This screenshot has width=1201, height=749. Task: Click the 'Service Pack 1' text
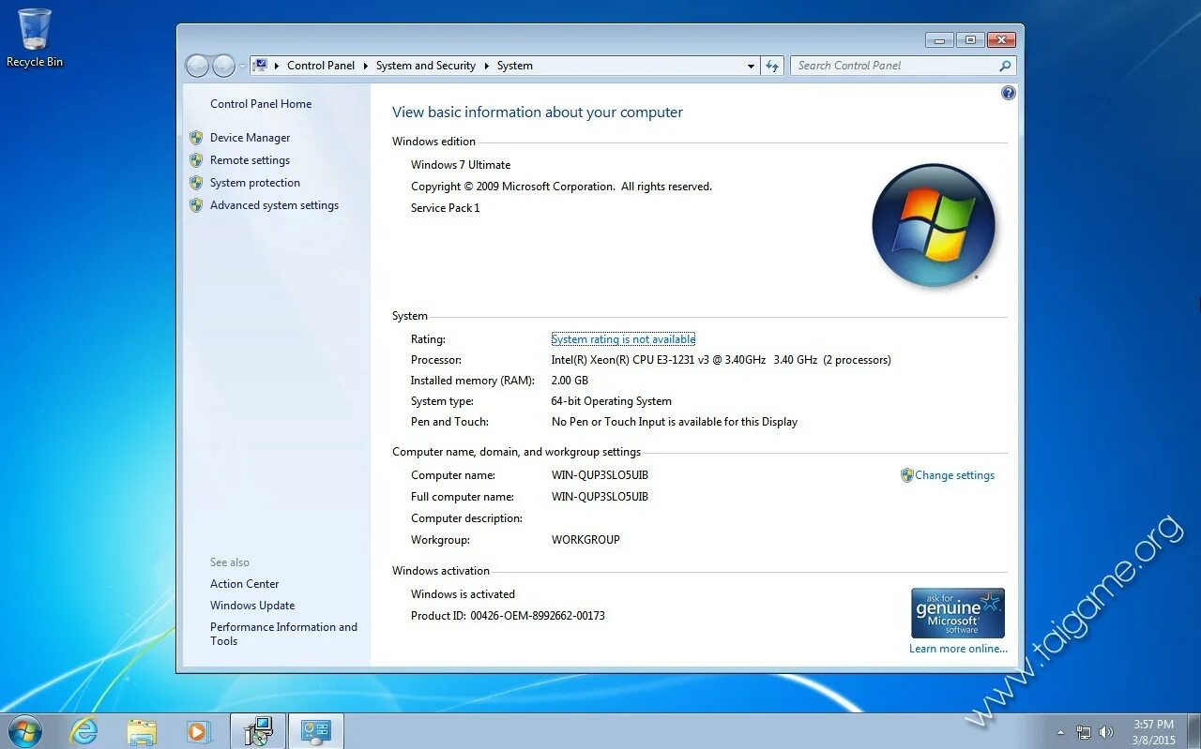[445, 208]
